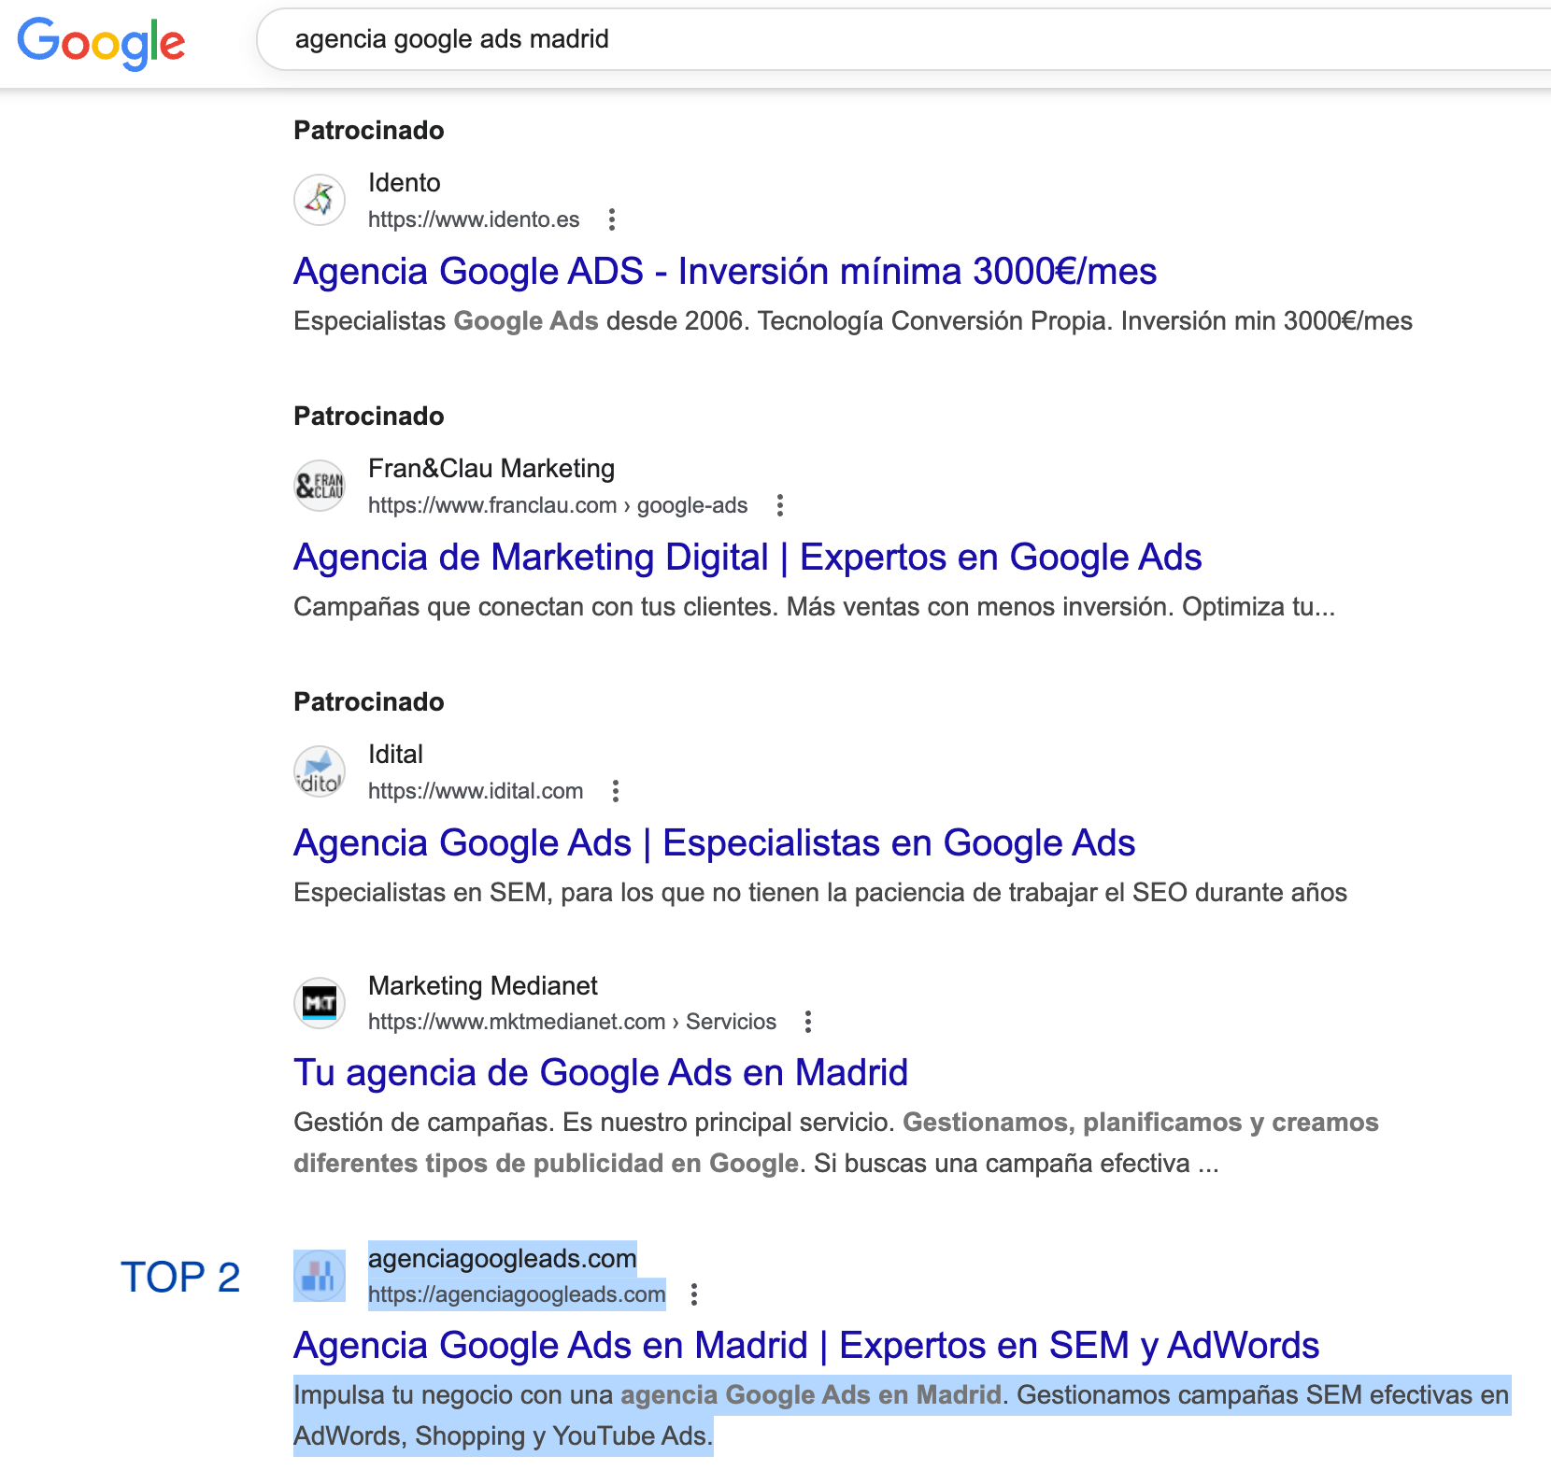Click the Marketing Medianet favicon
1551x1470 pixels.
click(320, 1003)
